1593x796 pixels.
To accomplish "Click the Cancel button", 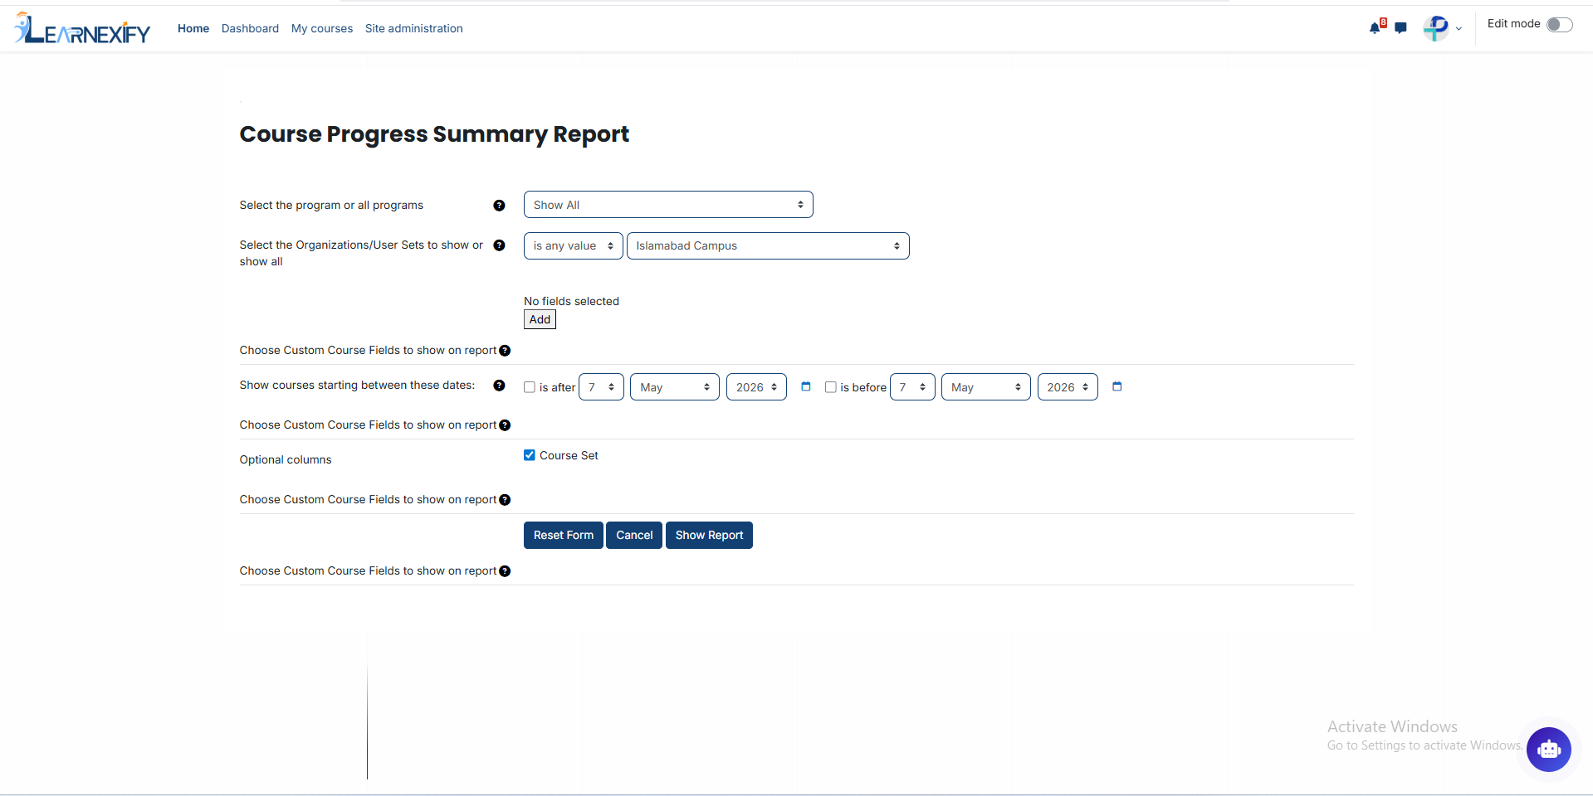I will [x=634, y=536].
